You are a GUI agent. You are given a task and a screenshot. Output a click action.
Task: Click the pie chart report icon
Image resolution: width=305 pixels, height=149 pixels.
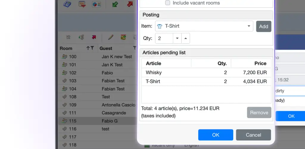96,4
